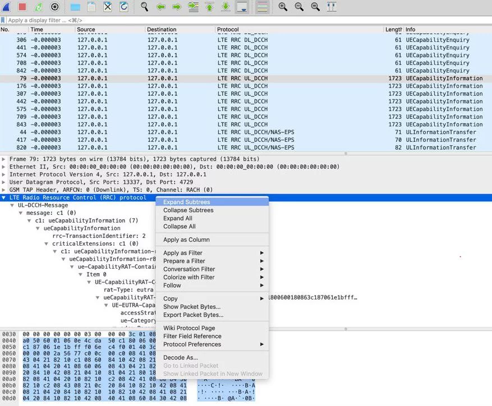Go to the first packet

pos(209,7)
